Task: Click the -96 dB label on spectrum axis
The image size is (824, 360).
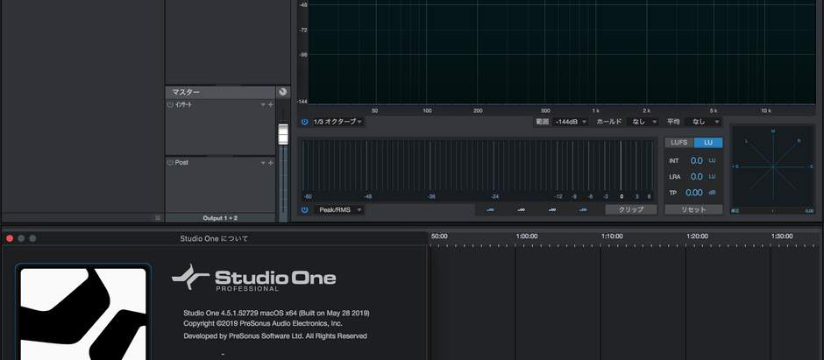Action: pyautogui.click(x=303, y=54)
